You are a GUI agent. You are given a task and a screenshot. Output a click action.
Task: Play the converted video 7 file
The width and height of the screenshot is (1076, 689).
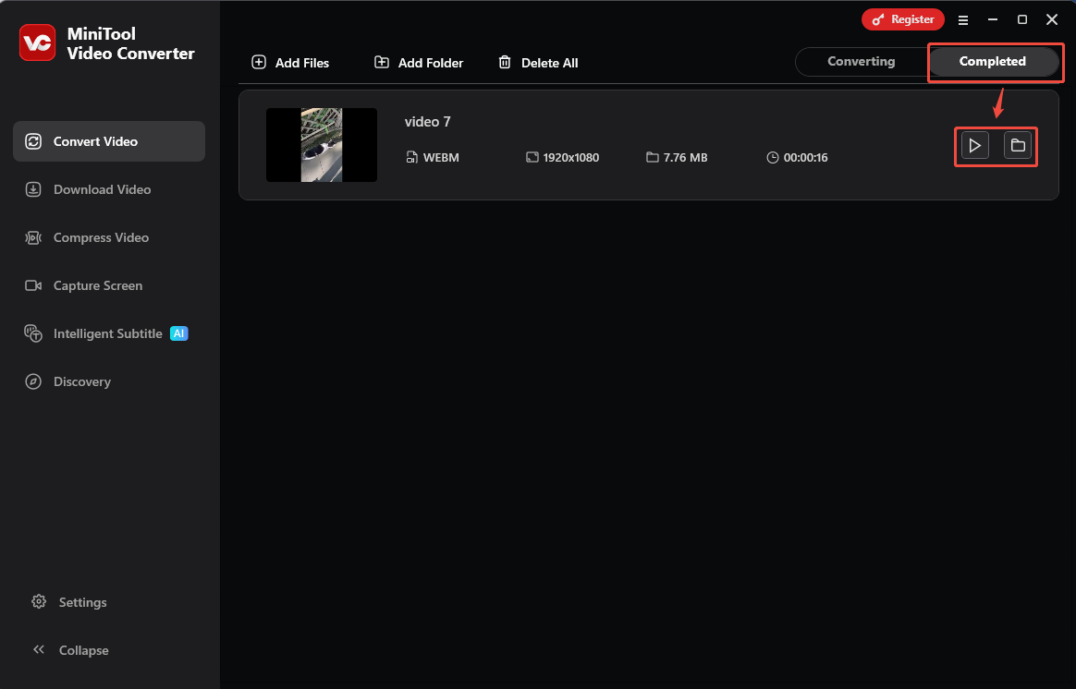tap(974, 145)
